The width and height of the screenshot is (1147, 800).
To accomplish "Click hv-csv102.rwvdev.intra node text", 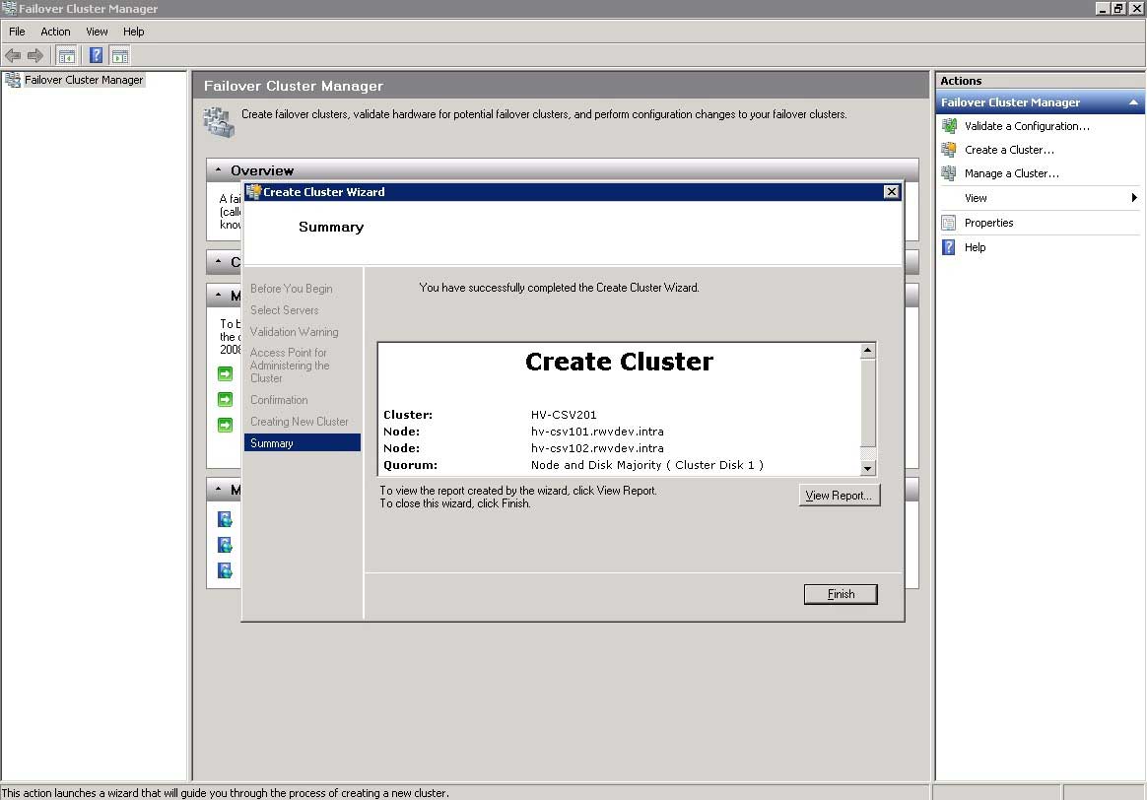I will pos(597,448).
